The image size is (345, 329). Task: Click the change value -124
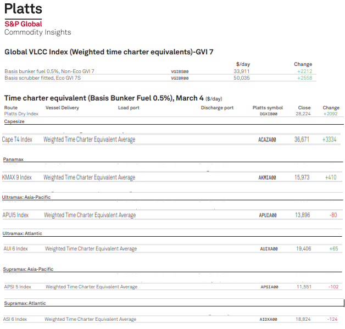(332, 319)
